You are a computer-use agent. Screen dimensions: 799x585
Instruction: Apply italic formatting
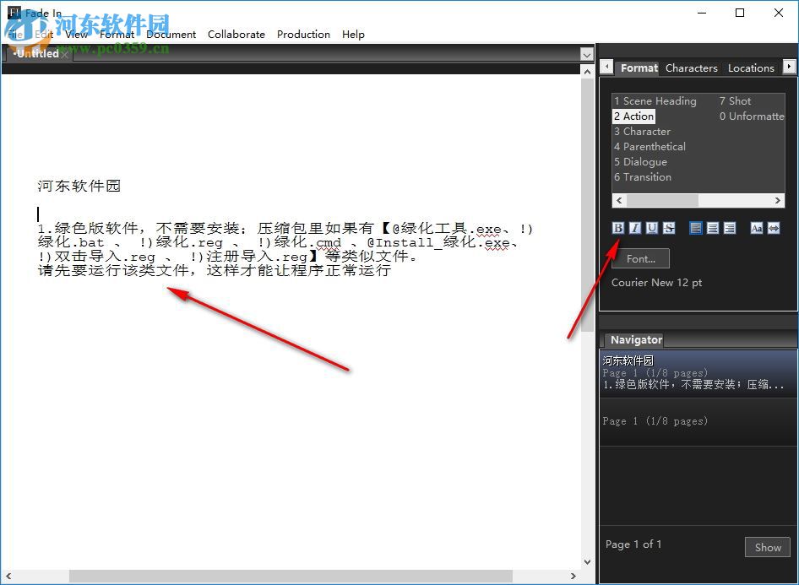[x=635, y=228]
